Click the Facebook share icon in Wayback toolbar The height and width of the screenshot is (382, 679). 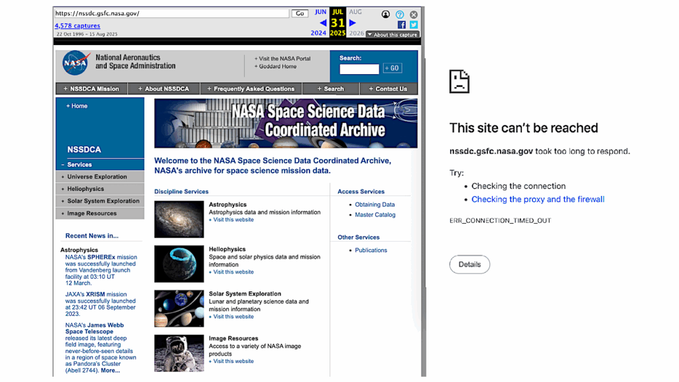401,24
